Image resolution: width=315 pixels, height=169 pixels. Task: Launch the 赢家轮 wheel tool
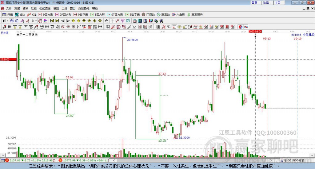[163, 15]
